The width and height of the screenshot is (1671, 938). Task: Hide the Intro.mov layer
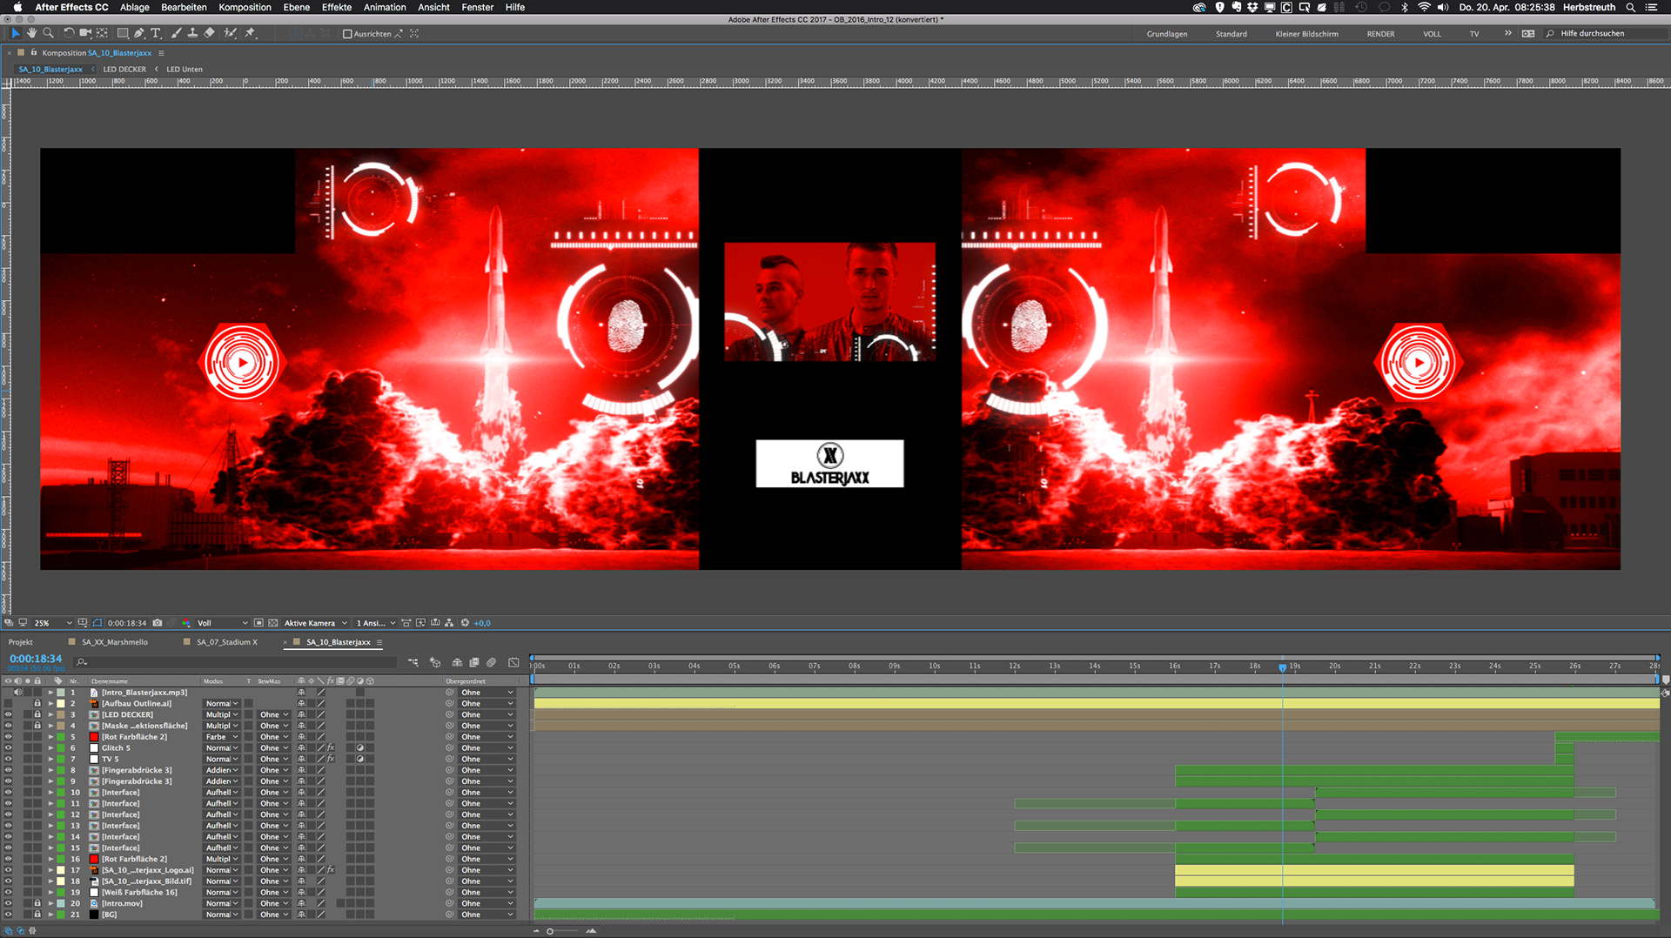click(x=9, y=903)
